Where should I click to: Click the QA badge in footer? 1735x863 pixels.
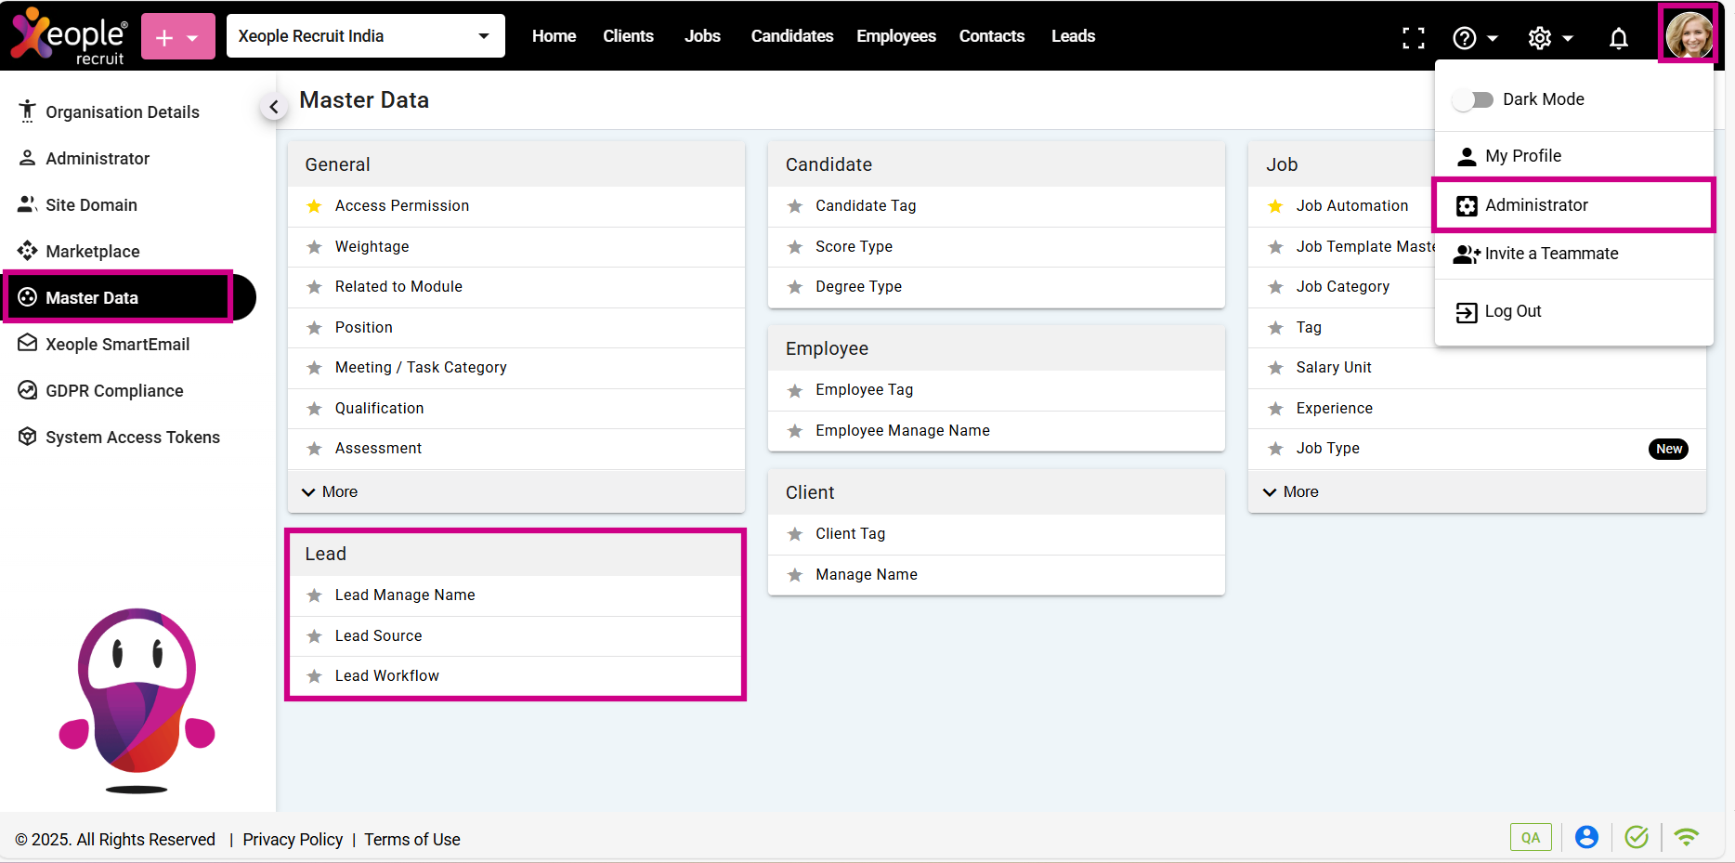tap(1530, 837)
